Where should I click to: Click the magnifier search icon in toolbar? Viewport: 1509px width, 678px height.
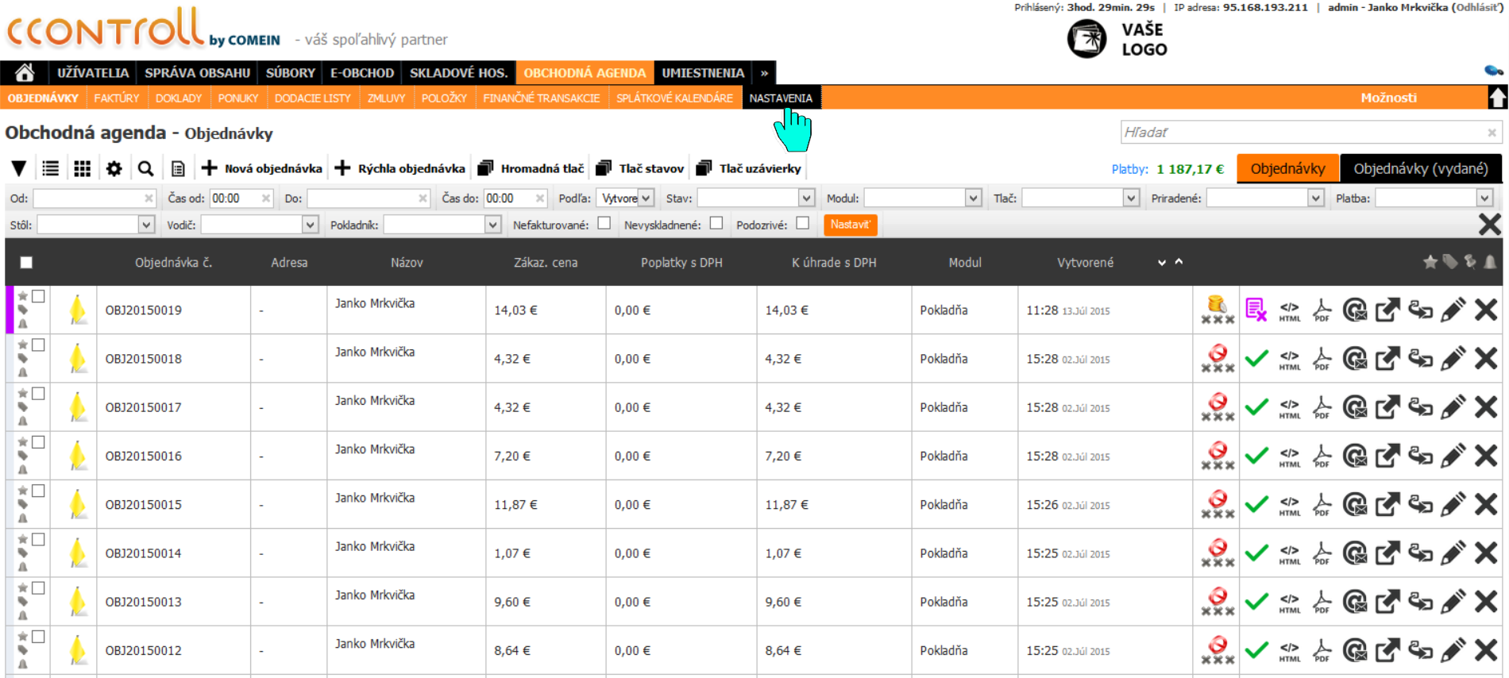(x=145, y=168)
